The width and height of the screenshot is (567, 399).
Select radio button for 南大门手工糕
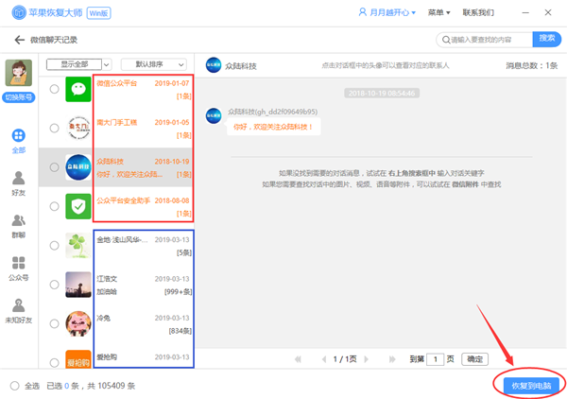(54, 128)
